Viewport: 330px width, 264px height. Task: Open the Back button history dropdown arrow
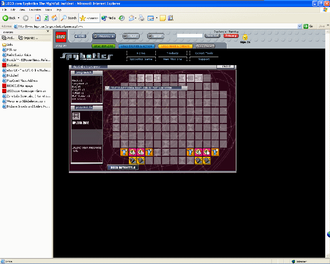tap(18, 18)
